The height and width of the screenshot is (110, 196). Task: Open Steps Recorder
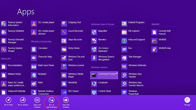coord(72,41)
